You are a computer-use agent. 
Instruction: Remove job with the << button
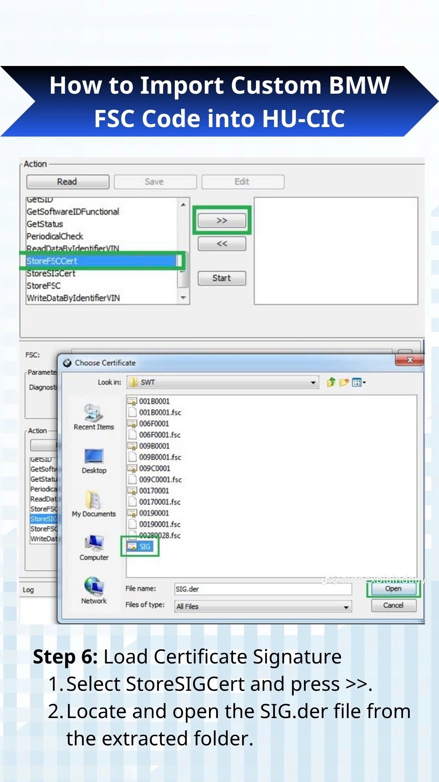(222, 244)
